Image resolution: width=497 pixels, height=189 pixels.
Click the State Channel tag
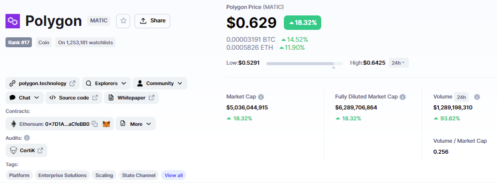click(138, 175)
